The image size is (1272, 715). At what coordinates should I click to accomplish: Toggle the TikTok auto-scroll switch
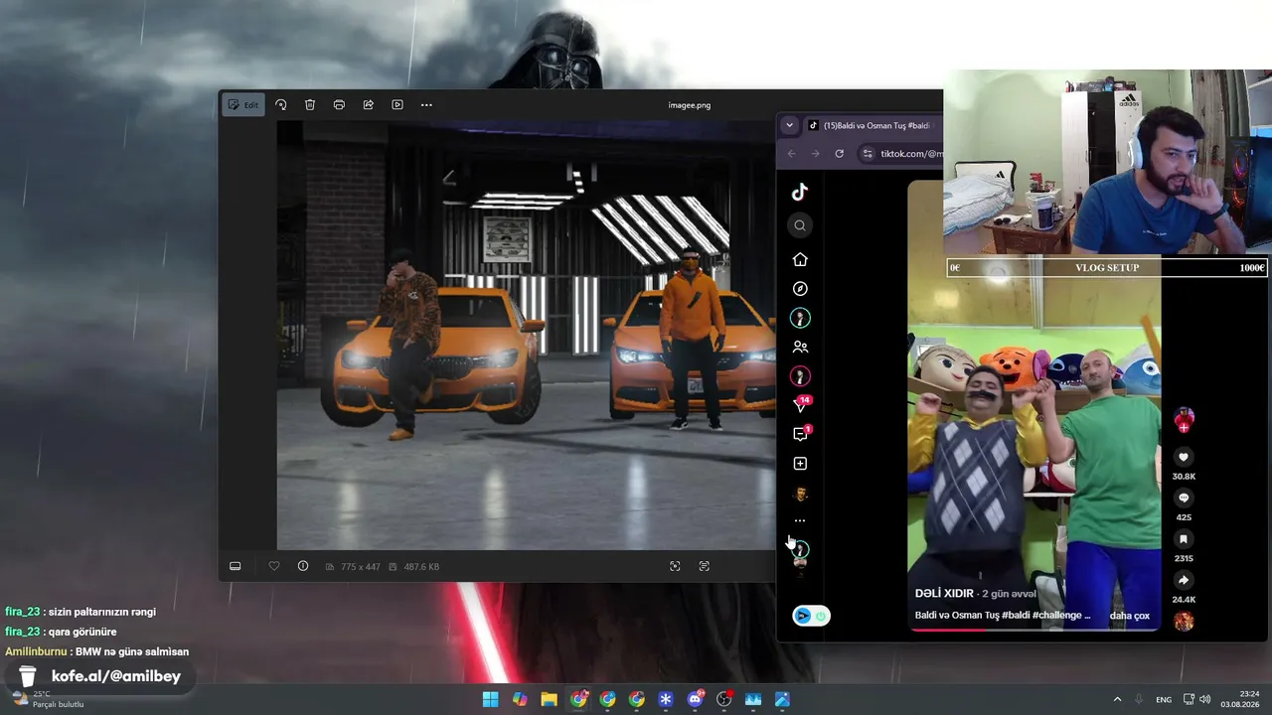coord(811,616)
